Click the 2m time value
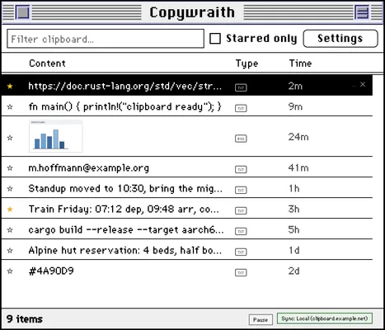The image size is (385, 330). (295, 86)
